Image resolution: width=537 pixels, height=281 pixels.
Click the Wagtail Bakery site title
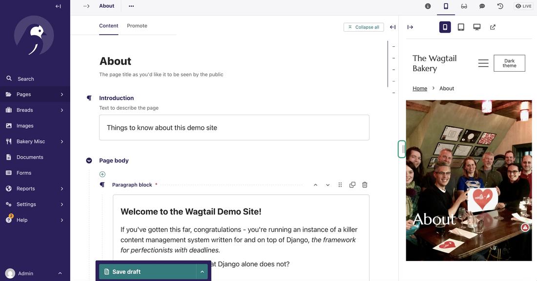coord(434,63)
